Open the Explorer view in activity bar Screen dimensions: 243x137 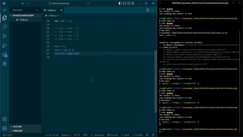(x=5, y=18)
